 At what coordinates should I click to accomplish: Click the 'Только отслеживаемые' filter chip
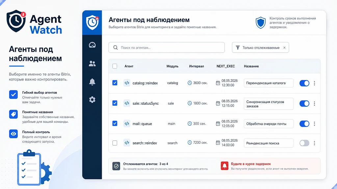pyautogui.click(x=260, y=48)
